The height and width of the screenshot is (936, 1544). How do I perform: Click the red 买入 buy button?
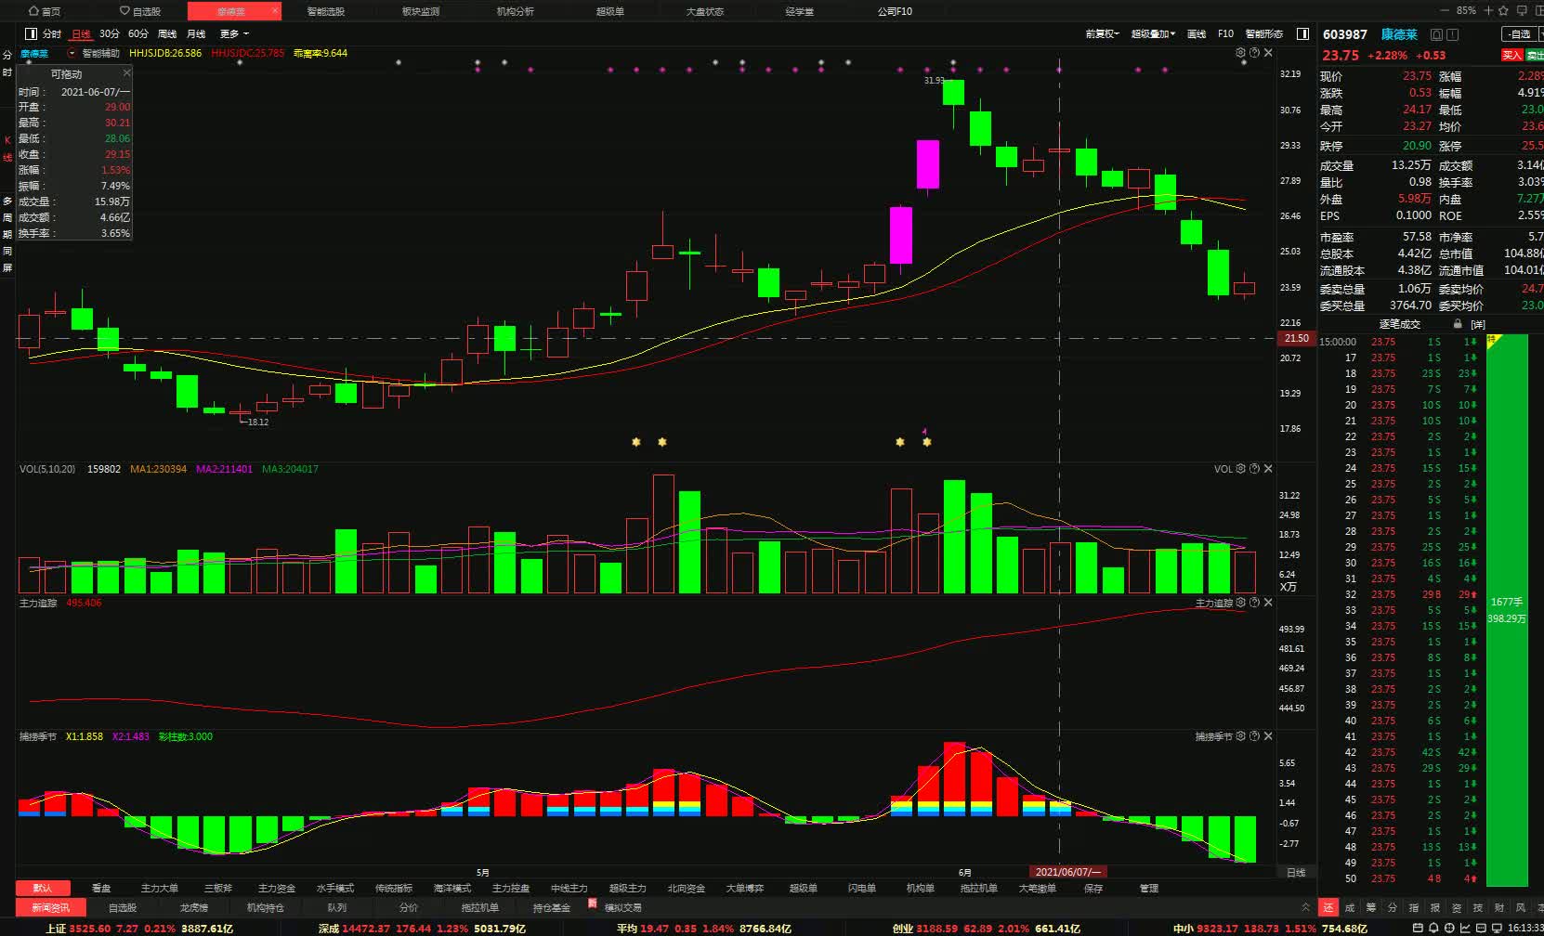click(1511, 56)
